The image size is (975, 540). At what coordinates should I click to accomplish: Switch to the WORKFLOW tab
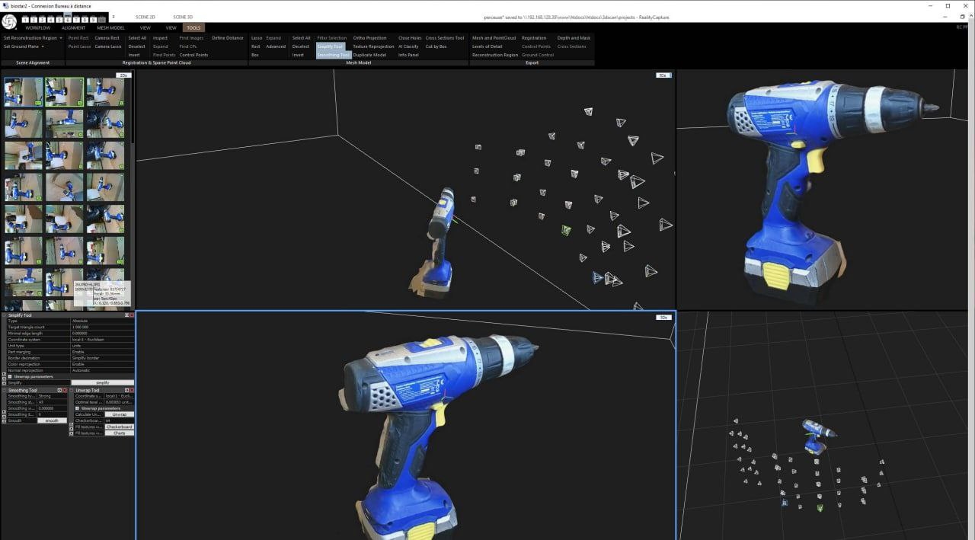click(38, 27)
